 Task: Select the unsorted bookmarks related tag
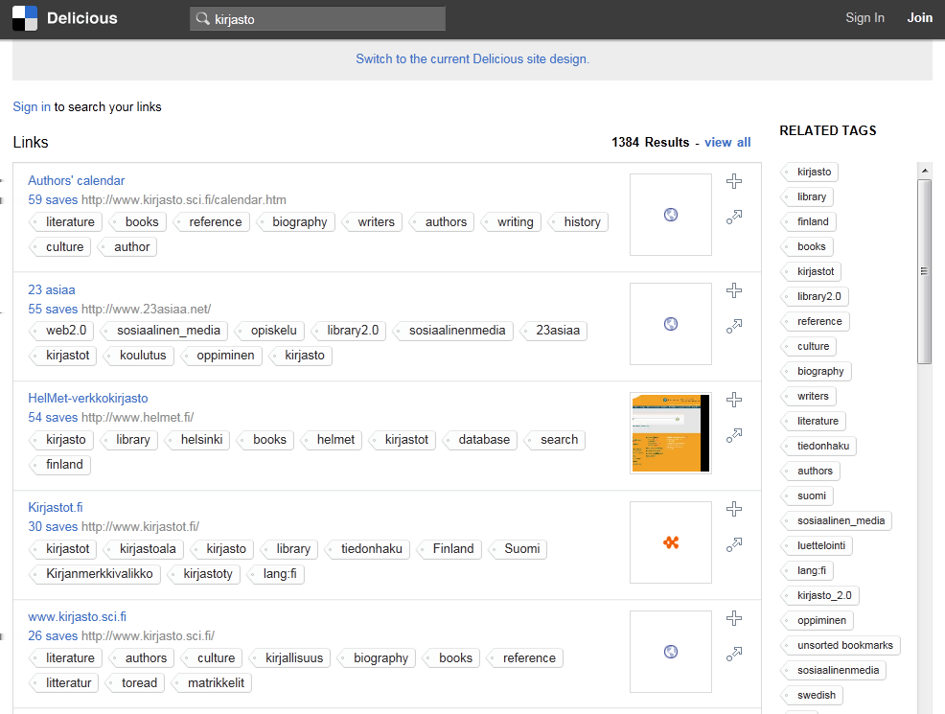841,645
